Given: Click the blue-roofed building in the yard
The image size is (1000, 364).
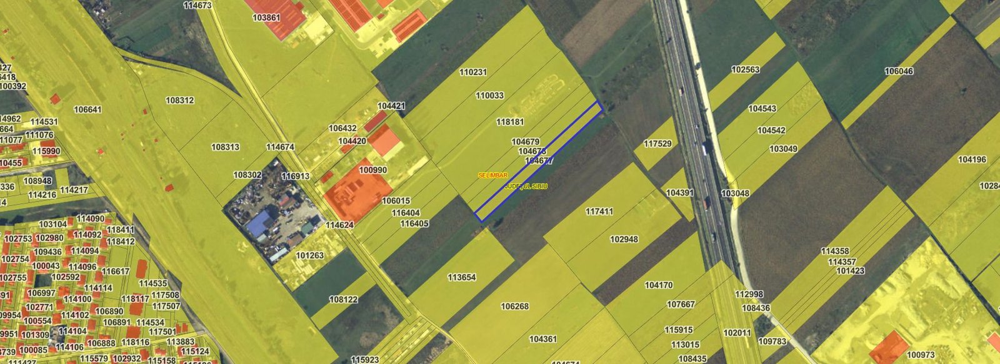Looking at the screenshot, I should pos(259,224).
